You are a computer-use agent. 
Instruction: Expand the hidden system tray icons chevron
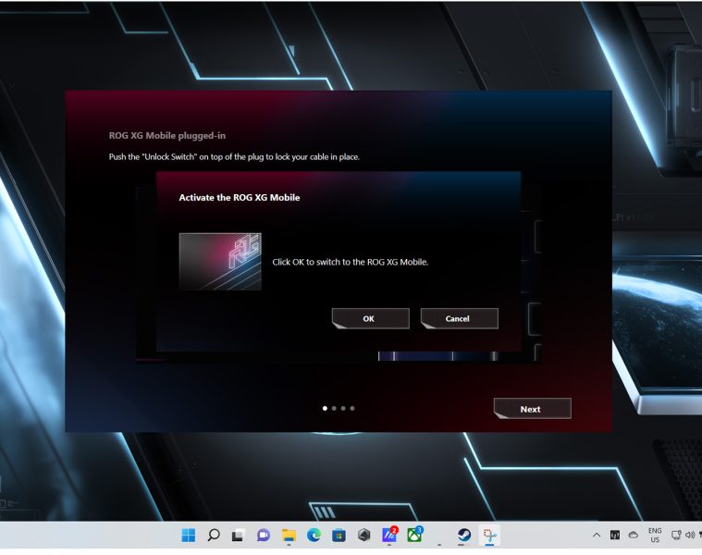pyautogui.click(x=597, y=535)
